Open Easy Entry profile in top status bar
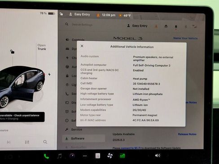The image size is (219, 164). (x=79, y=14)
